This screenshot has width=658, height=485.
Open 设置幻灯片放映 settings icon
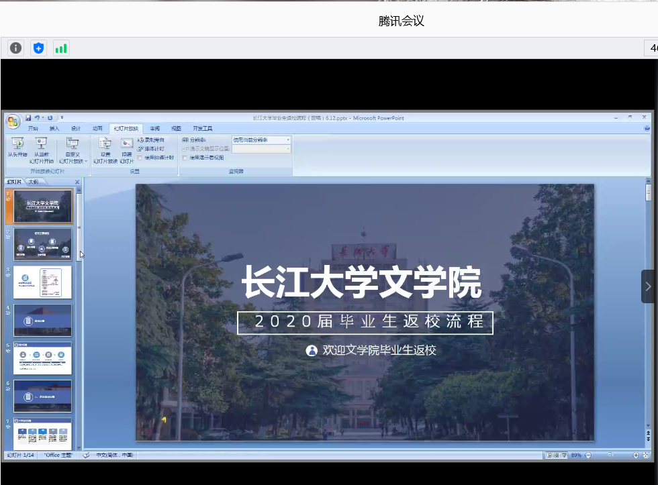tap(105, 143)
